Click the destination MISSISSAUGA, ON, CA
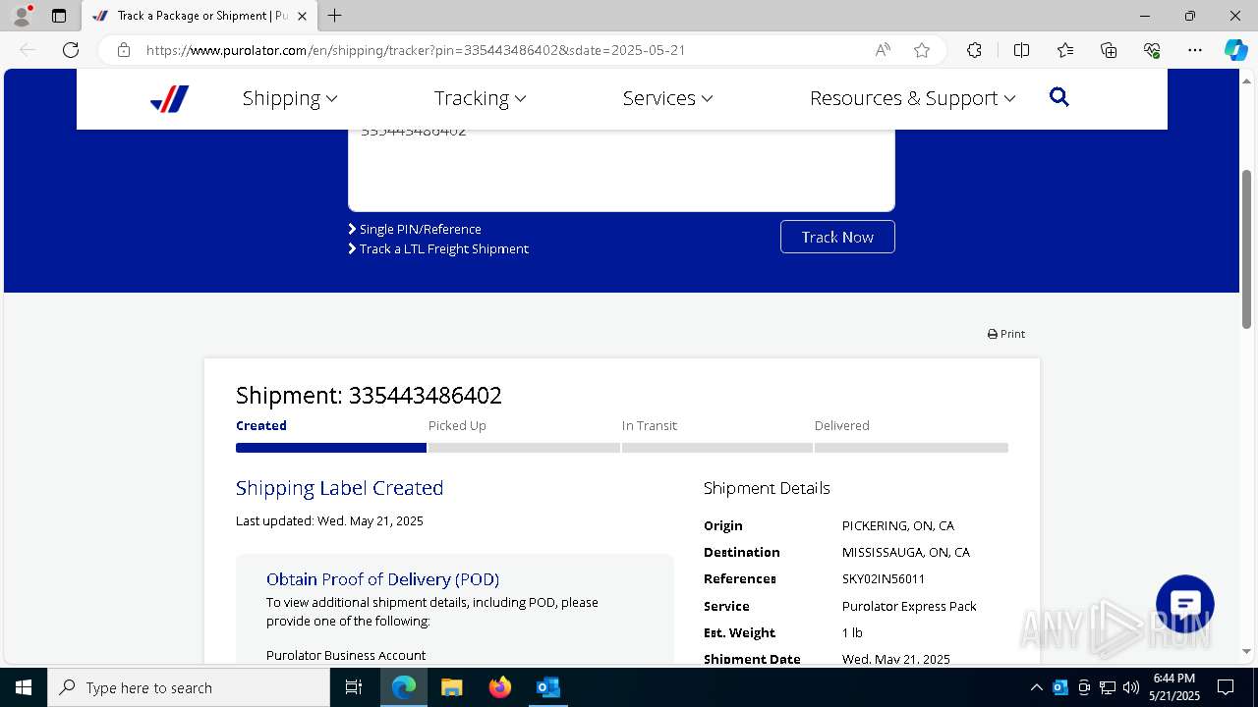The height and width of the screenshot is (707, 1258). click(906, 552)
